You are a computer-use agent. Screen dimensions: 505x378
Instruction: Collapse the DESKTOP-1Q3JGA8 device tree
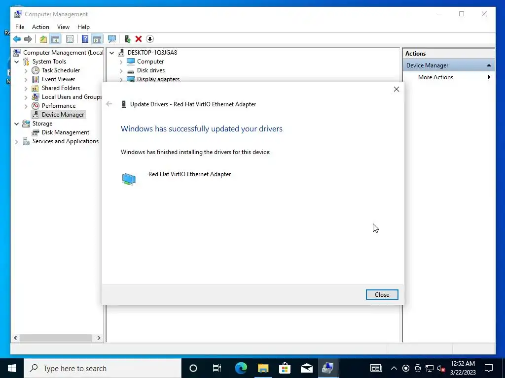[112, 53]
